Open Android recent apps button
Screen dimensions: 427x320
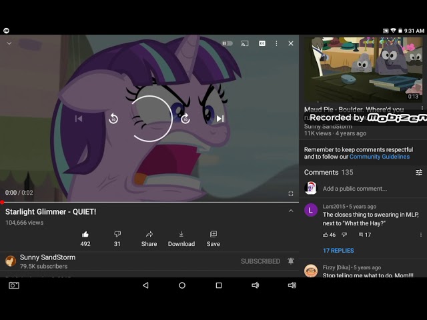(219, 285)
